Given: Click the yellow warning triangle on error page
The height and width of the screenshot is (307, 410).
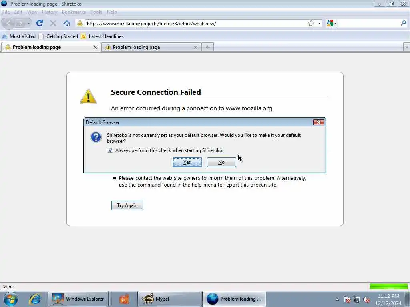Looking at the screenshot, I should 88,96.
